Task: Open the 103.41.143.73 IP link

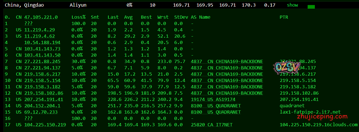Action: pos(42,49)
